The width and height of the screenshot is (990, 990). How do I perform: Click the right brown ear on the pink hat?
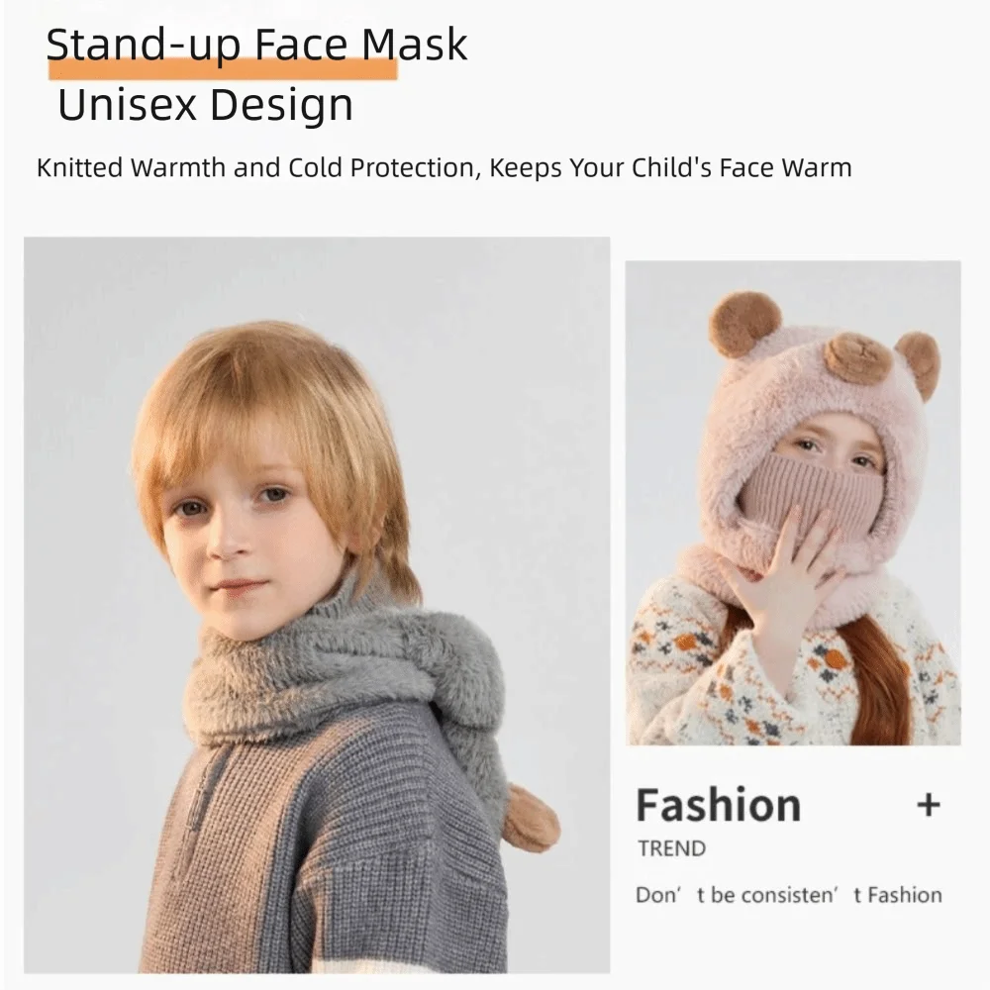pyautogui.click(x=919, y=360)
